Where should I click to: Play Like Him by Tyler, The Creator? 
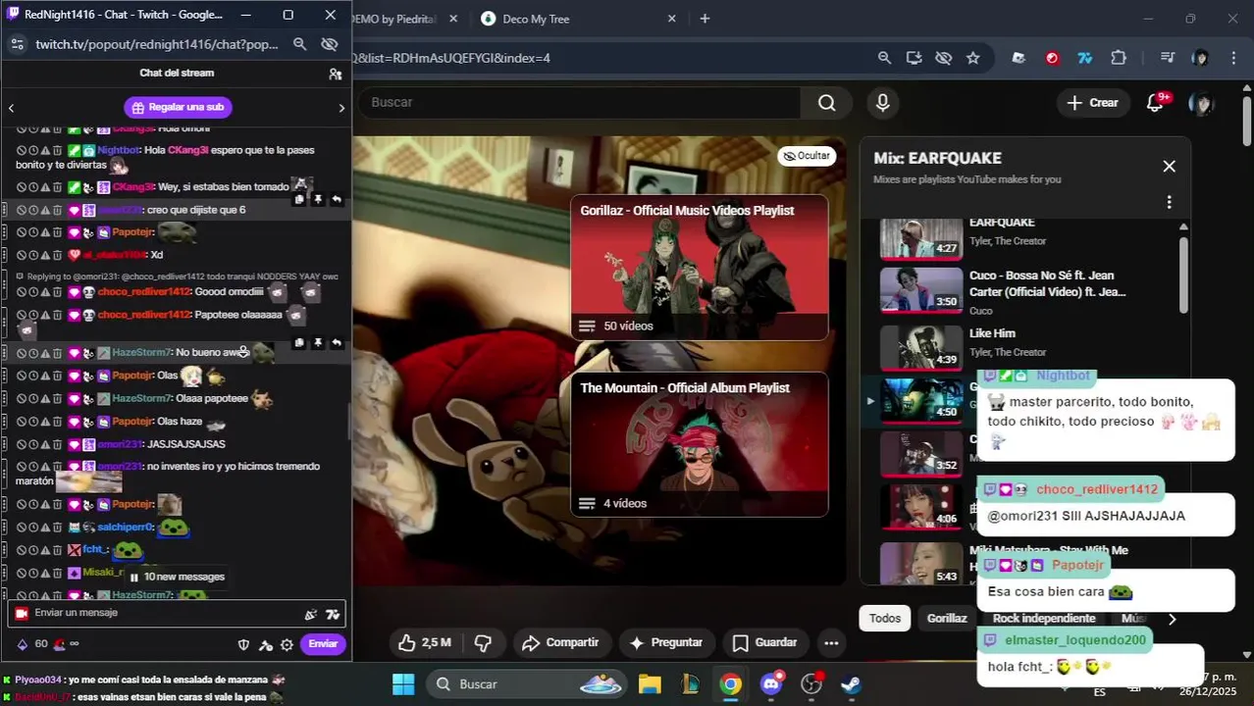tap(1020, 347)
